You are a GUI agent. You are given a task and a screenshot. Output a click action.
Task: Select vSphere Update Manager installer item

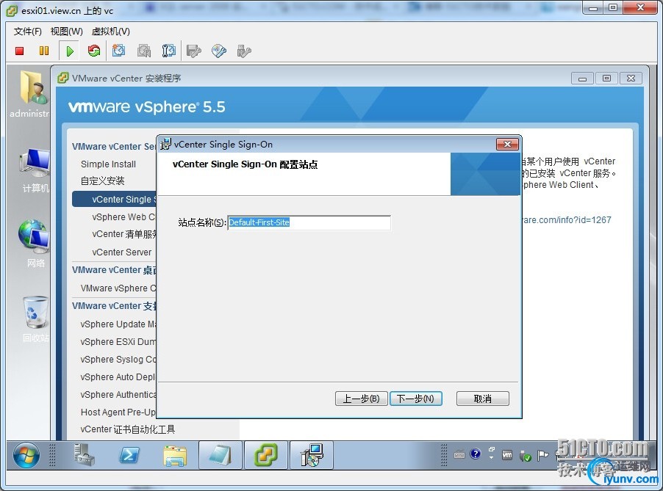(118, 324)
